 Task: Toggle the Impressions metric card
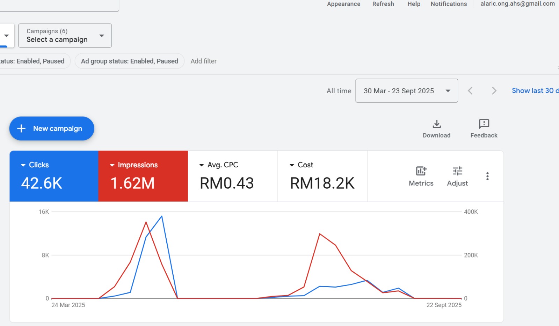point(143,176)
